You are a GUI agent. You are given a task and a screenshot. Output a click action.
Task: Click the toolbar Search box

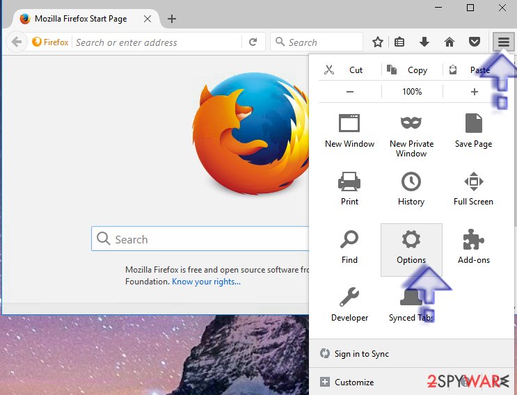tap(316, 42)
